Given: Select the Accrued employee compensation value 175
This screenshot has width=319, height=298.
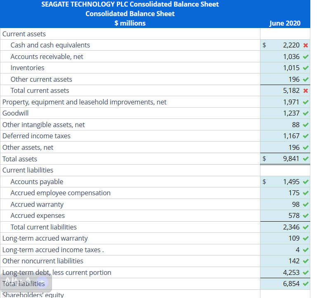Looking at the screenshot, I should (294, 193).
